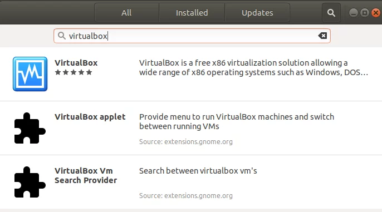Open the VirtualBox app icon
This screenshot has height=212, width=382.
point(30,74)
